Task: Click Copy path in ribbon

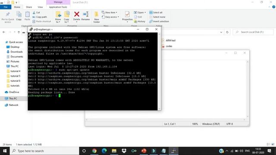Action: point(40,17)
